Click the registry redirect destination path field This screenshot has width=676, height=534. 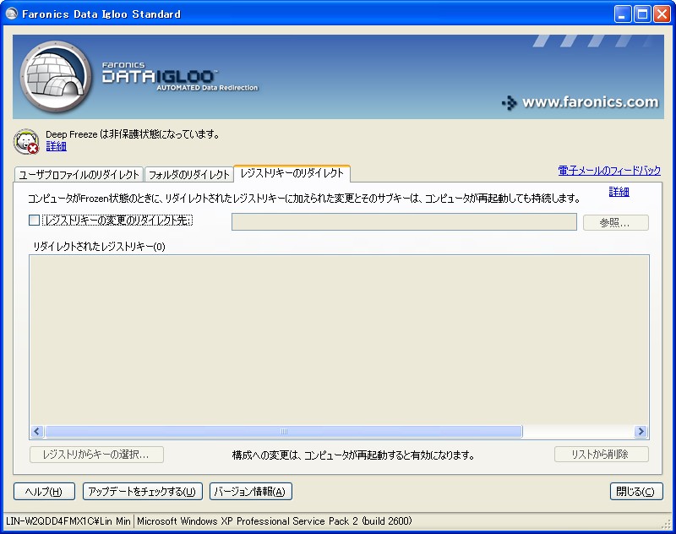pyautogui.click(x=404, y=222)
